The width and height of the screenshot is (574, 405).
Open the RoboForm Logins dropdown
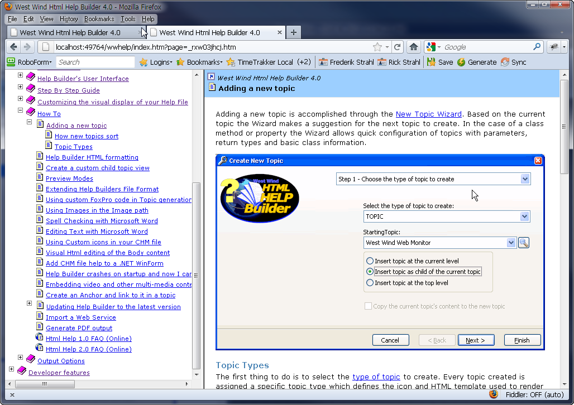[156, 62]
